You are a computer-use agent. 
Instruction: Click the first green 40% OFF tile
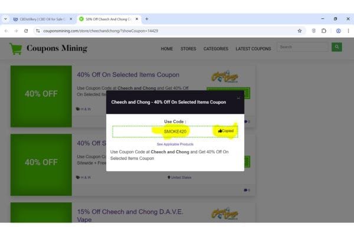tap(41, 96)
